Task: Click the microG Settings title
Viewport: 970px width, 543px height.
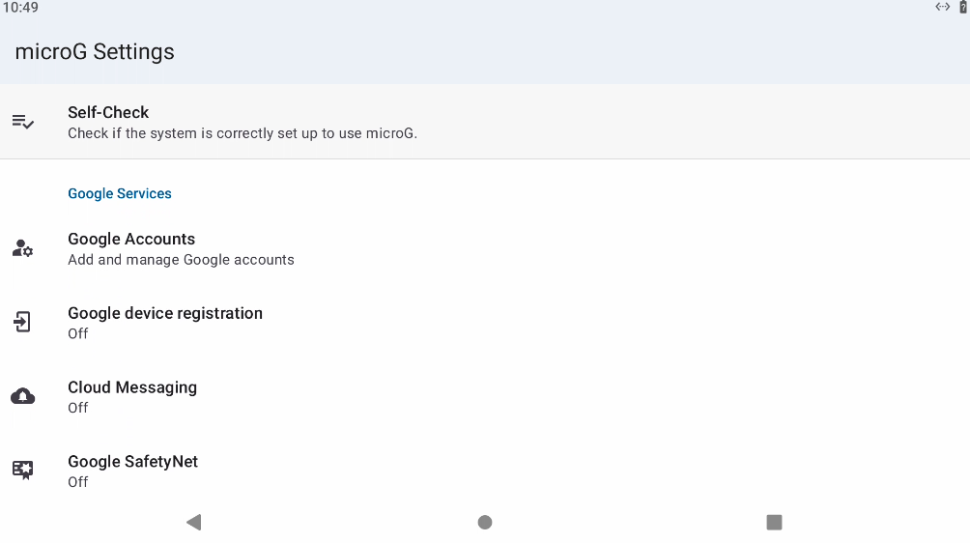Action: tap(95, 52)
